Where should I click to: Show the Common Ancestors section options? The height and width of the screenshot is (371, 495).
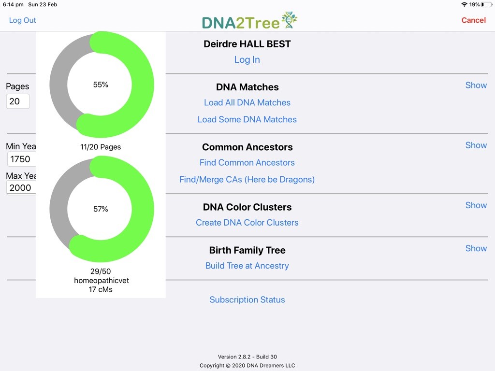(x=476, y=145)
